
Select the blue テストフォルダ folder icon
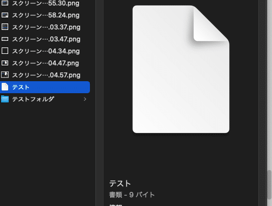5,99
